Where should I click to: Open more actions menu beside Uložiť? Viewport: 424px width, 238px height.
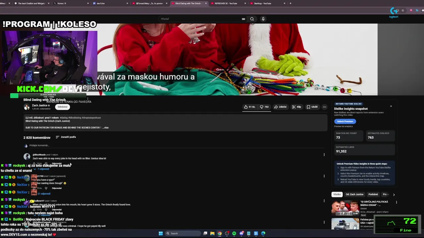point(325,107)
